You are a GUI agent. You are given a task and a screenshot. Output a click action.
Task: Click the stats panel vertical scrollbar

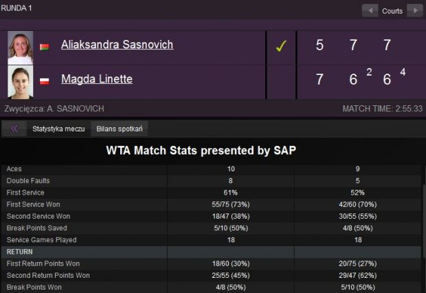[x=424, y=220]
